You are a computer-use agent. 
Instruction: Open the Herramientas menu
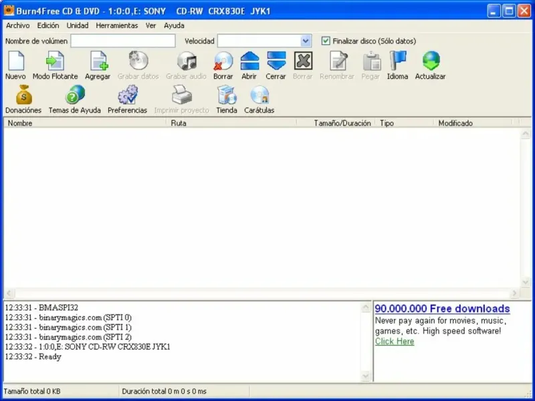pyautogui.click(x=117, y=25)
